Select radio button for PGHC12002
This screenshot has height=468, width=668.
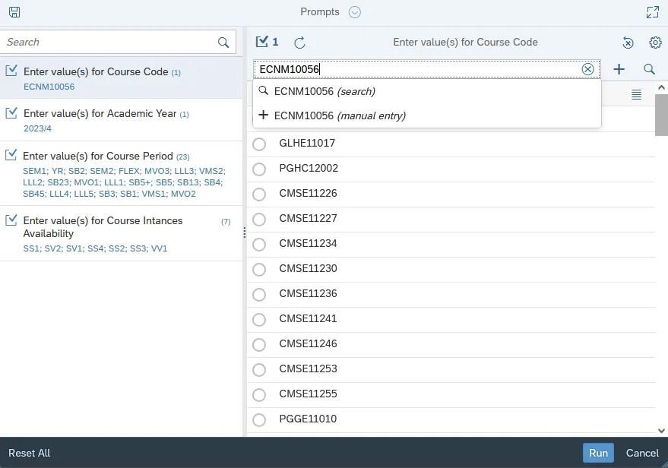(x=259, y=169)
